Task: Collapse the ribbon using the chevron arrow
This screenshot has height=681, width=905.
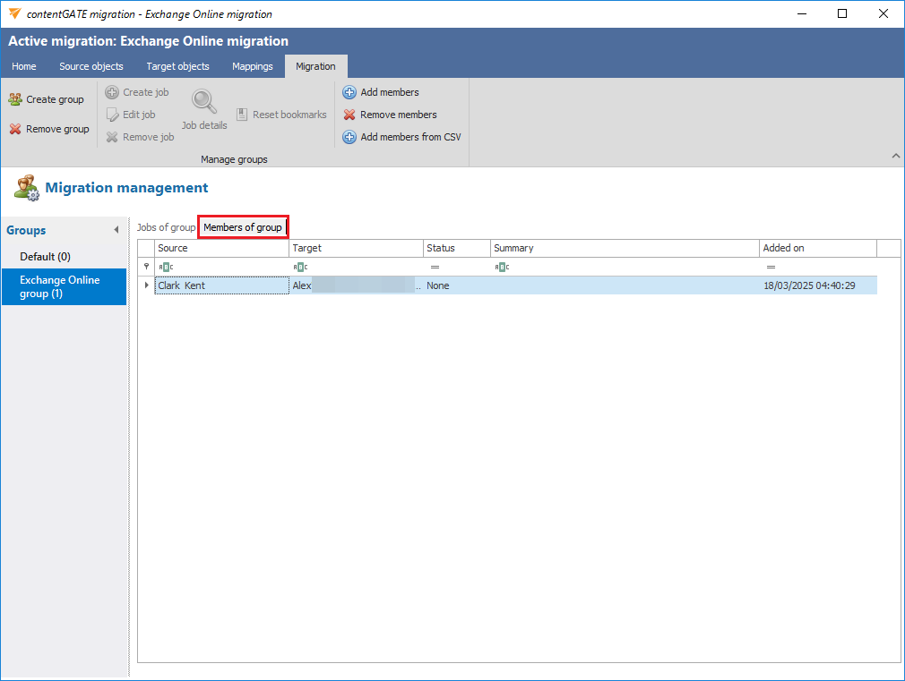Action: click(x=895, y=157)
